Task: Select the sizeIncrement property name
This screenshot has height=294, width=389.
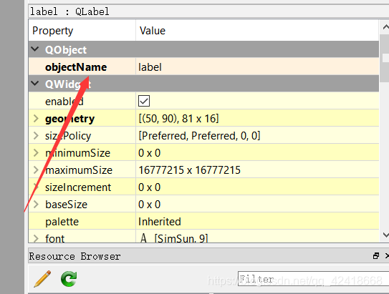Action: pyautogui.click(x=78, y=187)
